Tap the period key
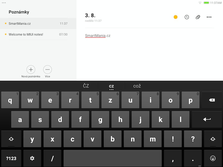 coord(193,158)
